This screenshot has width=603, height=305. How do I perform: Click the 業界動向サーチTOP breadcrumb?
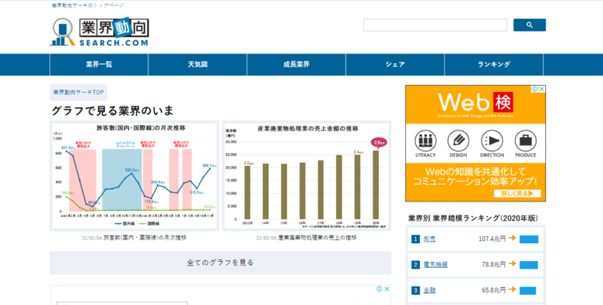(x=78, y=93)
